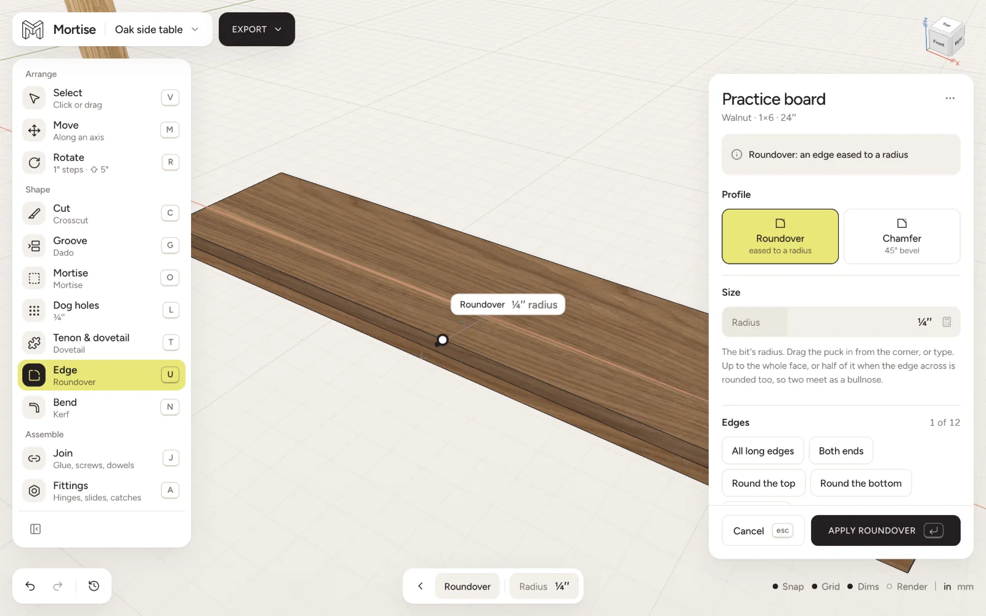986x616 pixels.
Task: Choose All long edges preset
Action: 763,451
